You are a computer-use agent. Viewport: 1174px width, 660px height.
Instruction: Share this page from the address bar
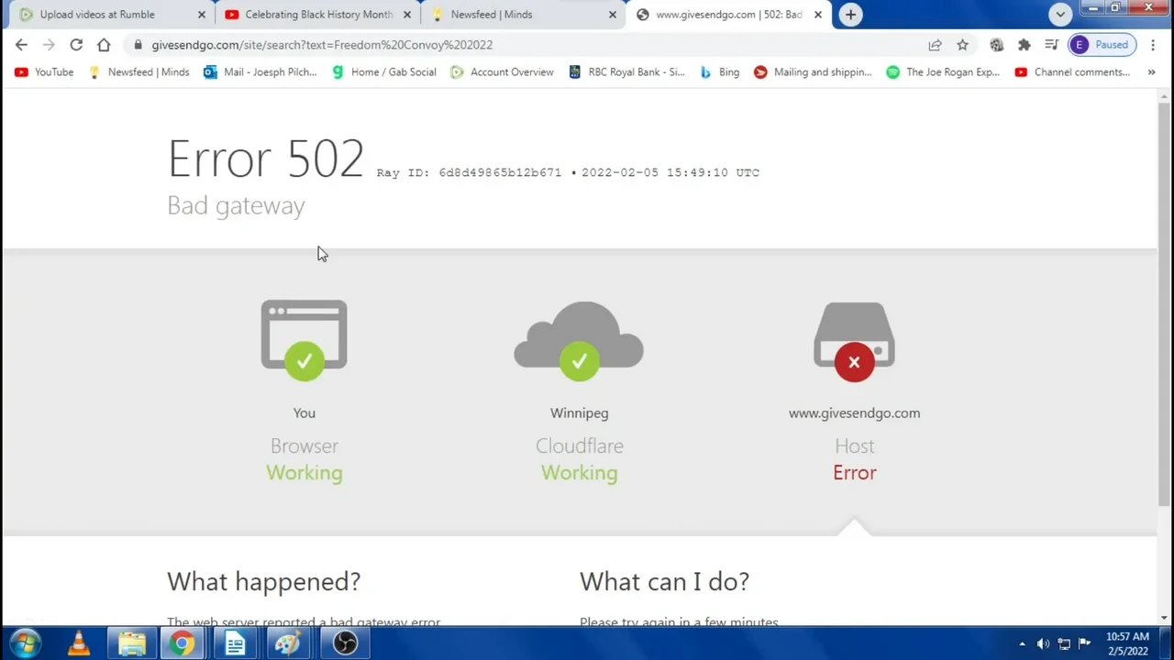tap(935, 44)
